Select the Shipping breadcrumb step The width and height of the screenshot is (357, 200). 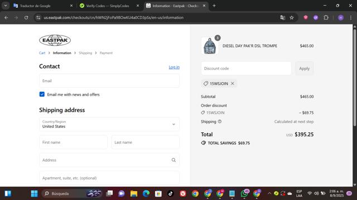tap(85, 53)
